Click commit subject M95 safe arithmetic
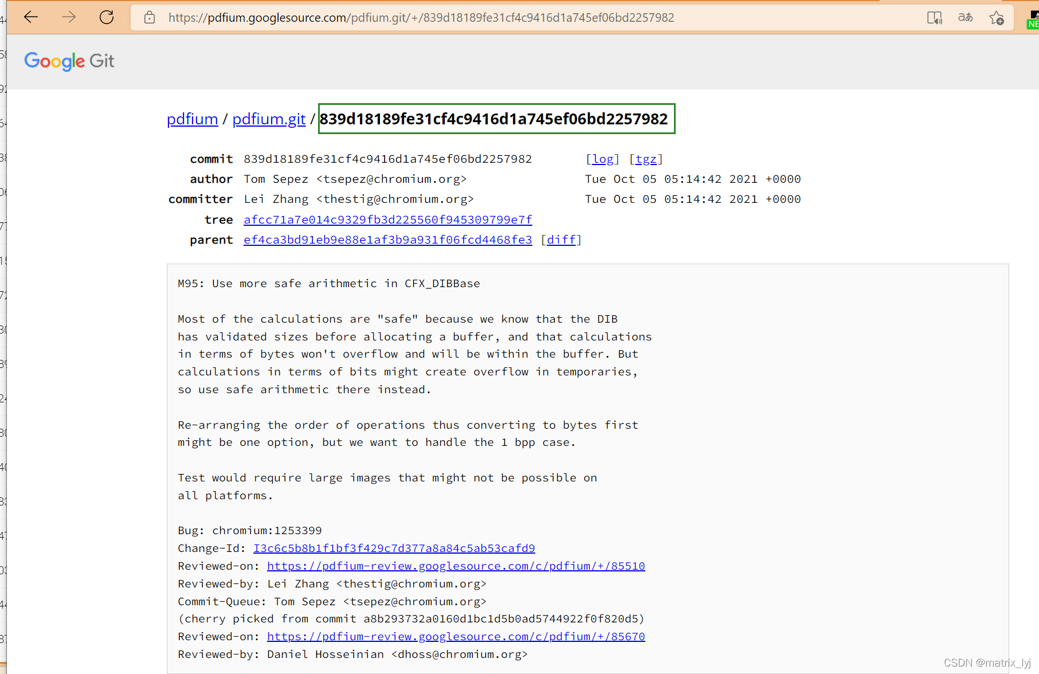Screen dimensions: 1039x674 point(329,283)
